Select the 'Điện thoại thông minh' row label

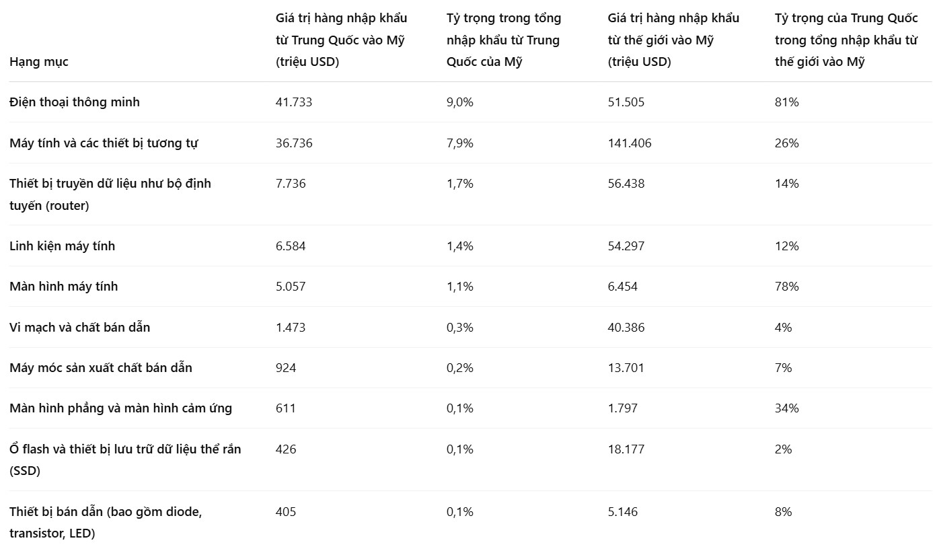pos(75,102)
